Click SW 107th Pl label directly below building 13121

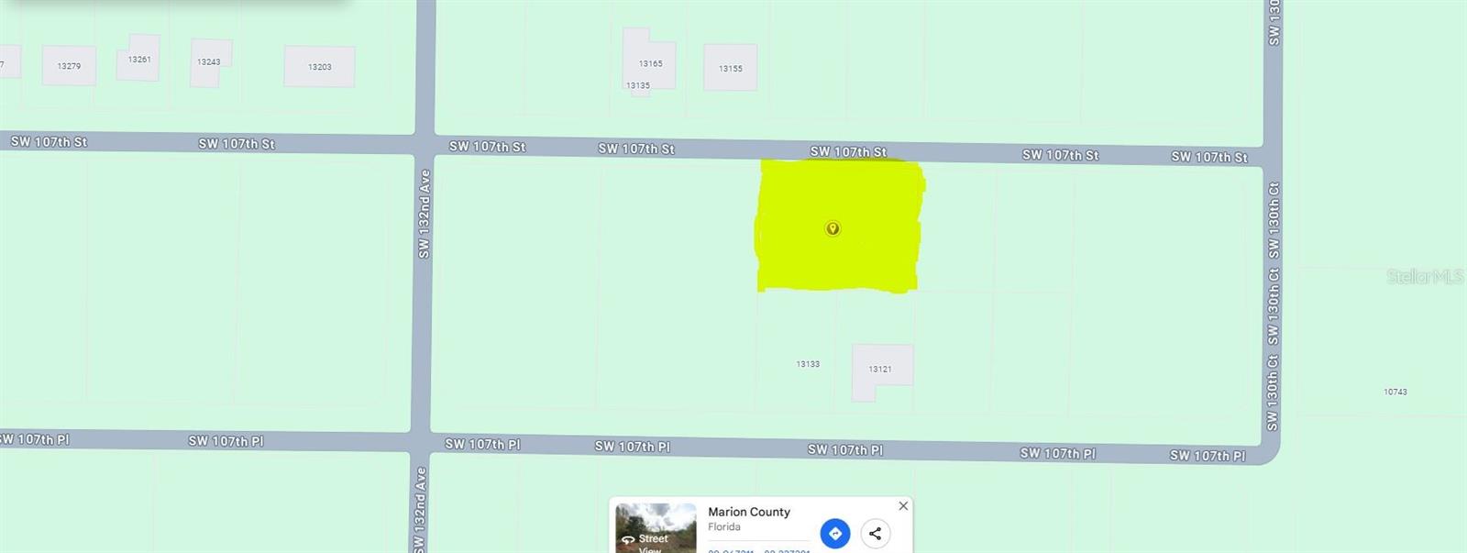click(x=845, y=449)
